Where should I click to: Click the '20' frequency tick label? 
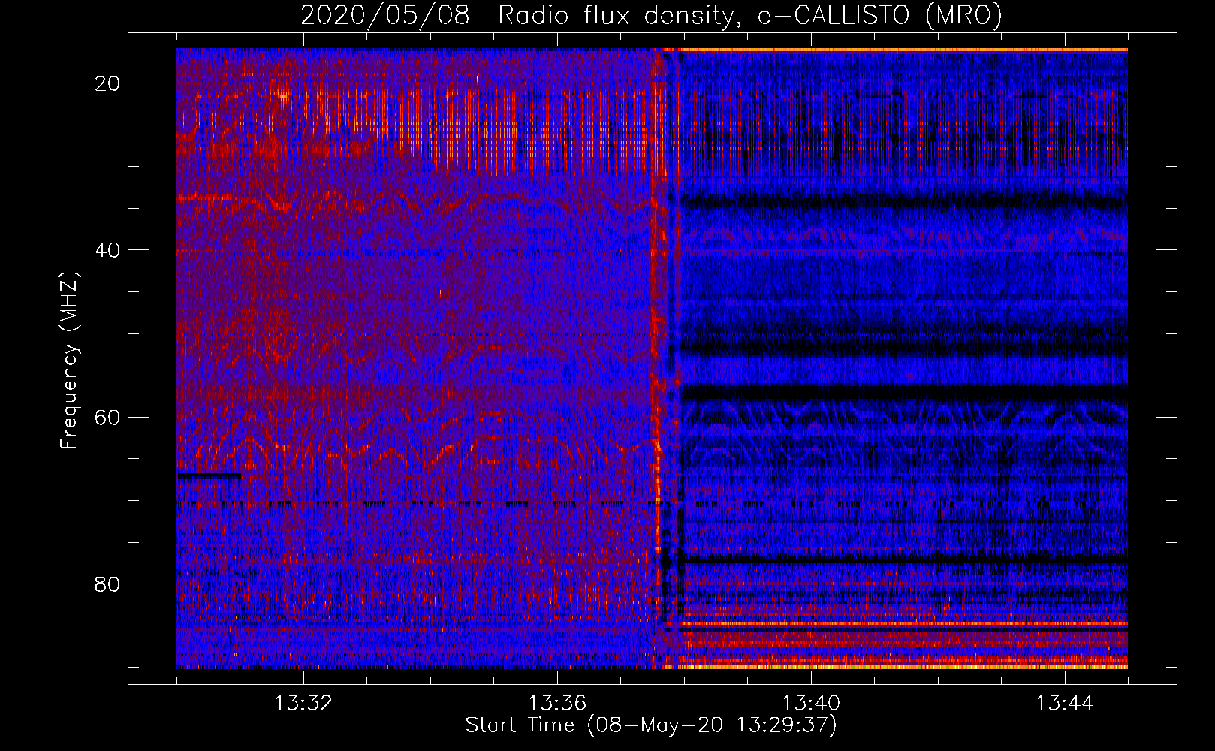click(108, 83)
